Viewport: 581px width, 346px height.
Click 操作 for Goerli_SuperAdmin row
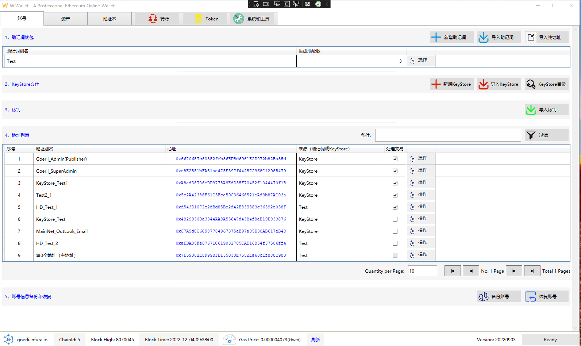420,170
